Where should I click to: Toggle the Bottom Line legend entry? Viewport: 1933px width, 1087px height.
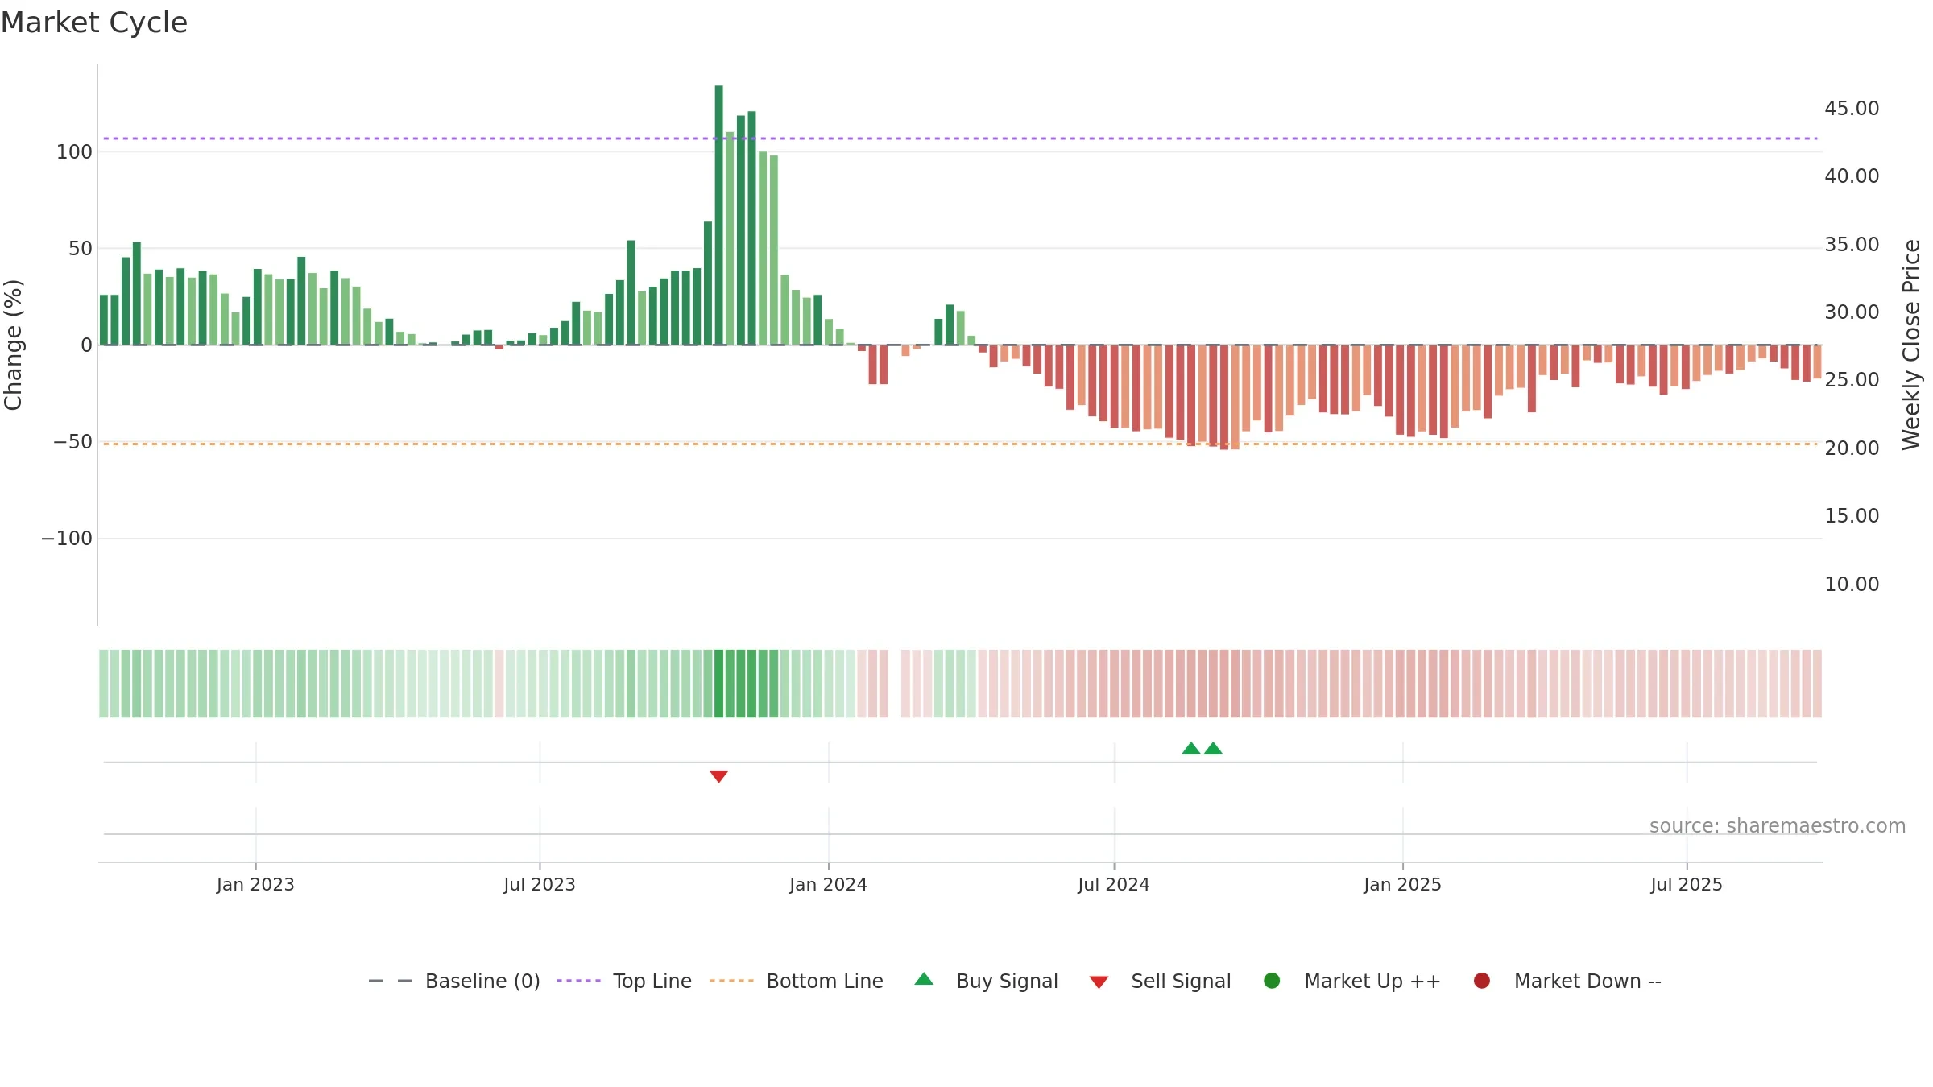click(x=797, y=981)
